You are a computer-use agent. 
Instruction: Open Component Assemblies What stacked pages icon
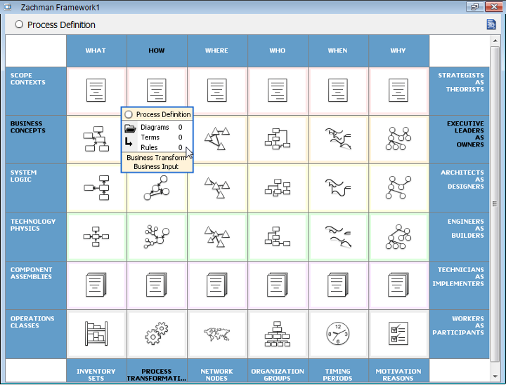(x=96, y=285)
